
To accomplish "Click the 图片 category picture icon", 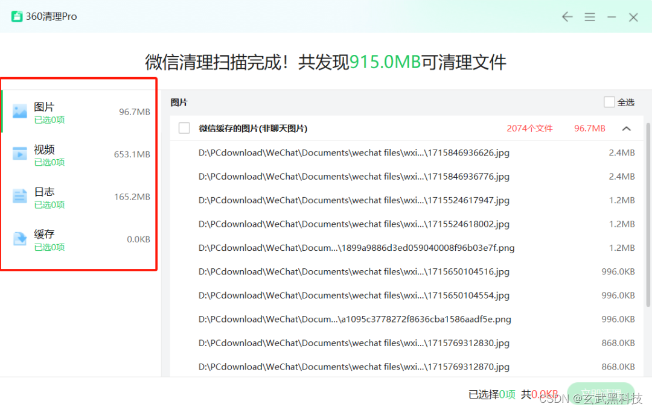I will 19,112.
